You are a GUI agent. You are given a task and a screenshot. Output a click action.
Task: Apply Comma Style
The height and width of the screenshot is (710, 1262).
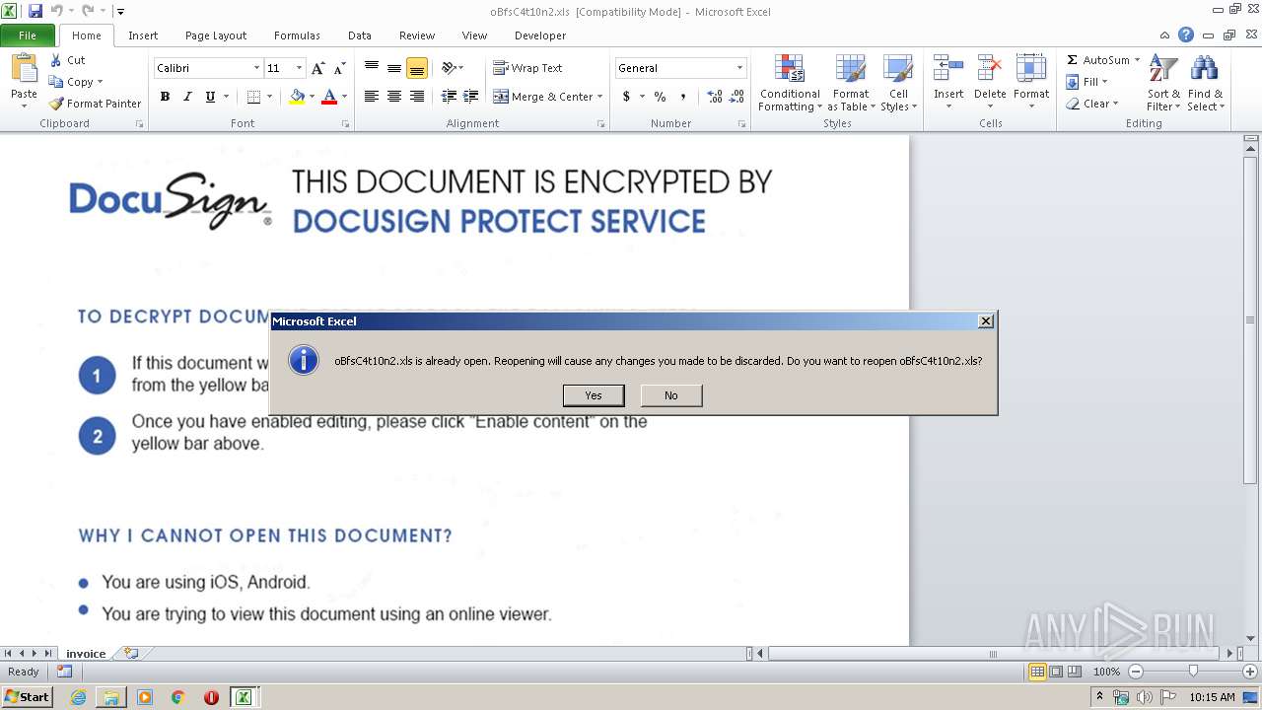[x=682, y=97]
